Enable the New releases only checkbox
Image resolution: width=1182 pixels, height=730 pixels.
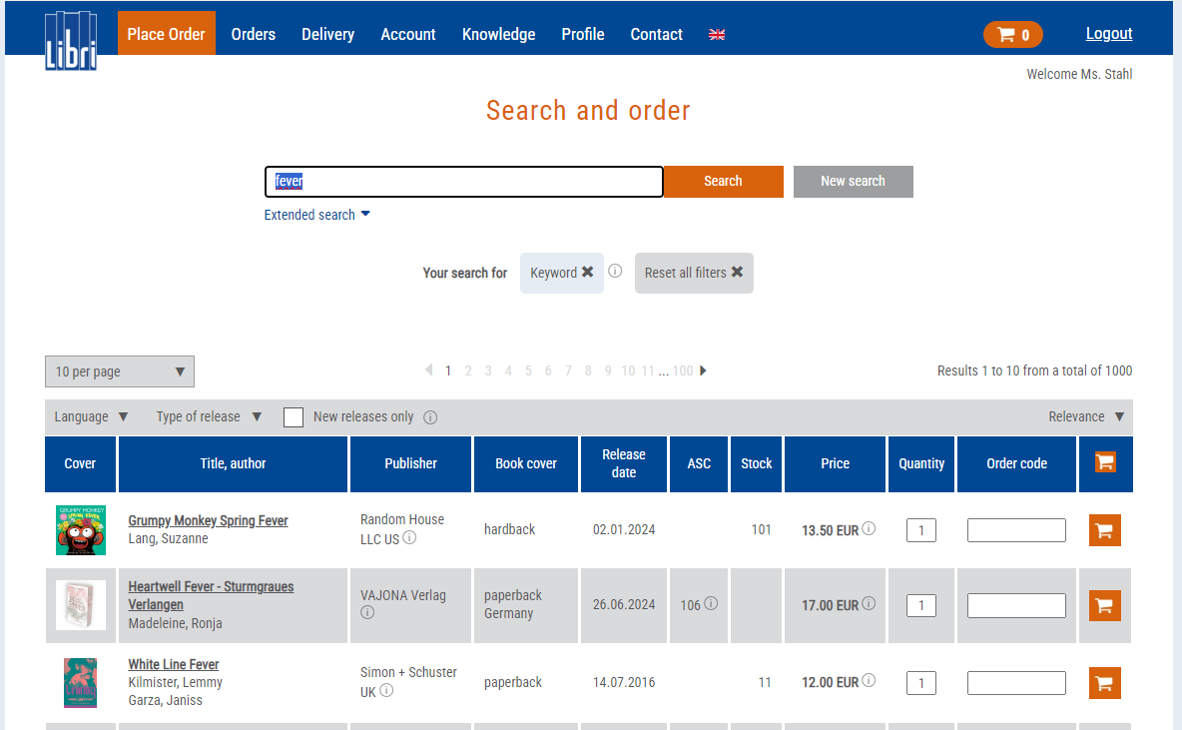[x=294, y=417]
